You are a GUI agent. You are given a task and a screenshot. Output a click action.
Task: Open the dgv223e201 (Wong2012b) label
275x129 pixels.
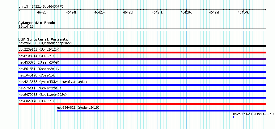tap(39, 49)
